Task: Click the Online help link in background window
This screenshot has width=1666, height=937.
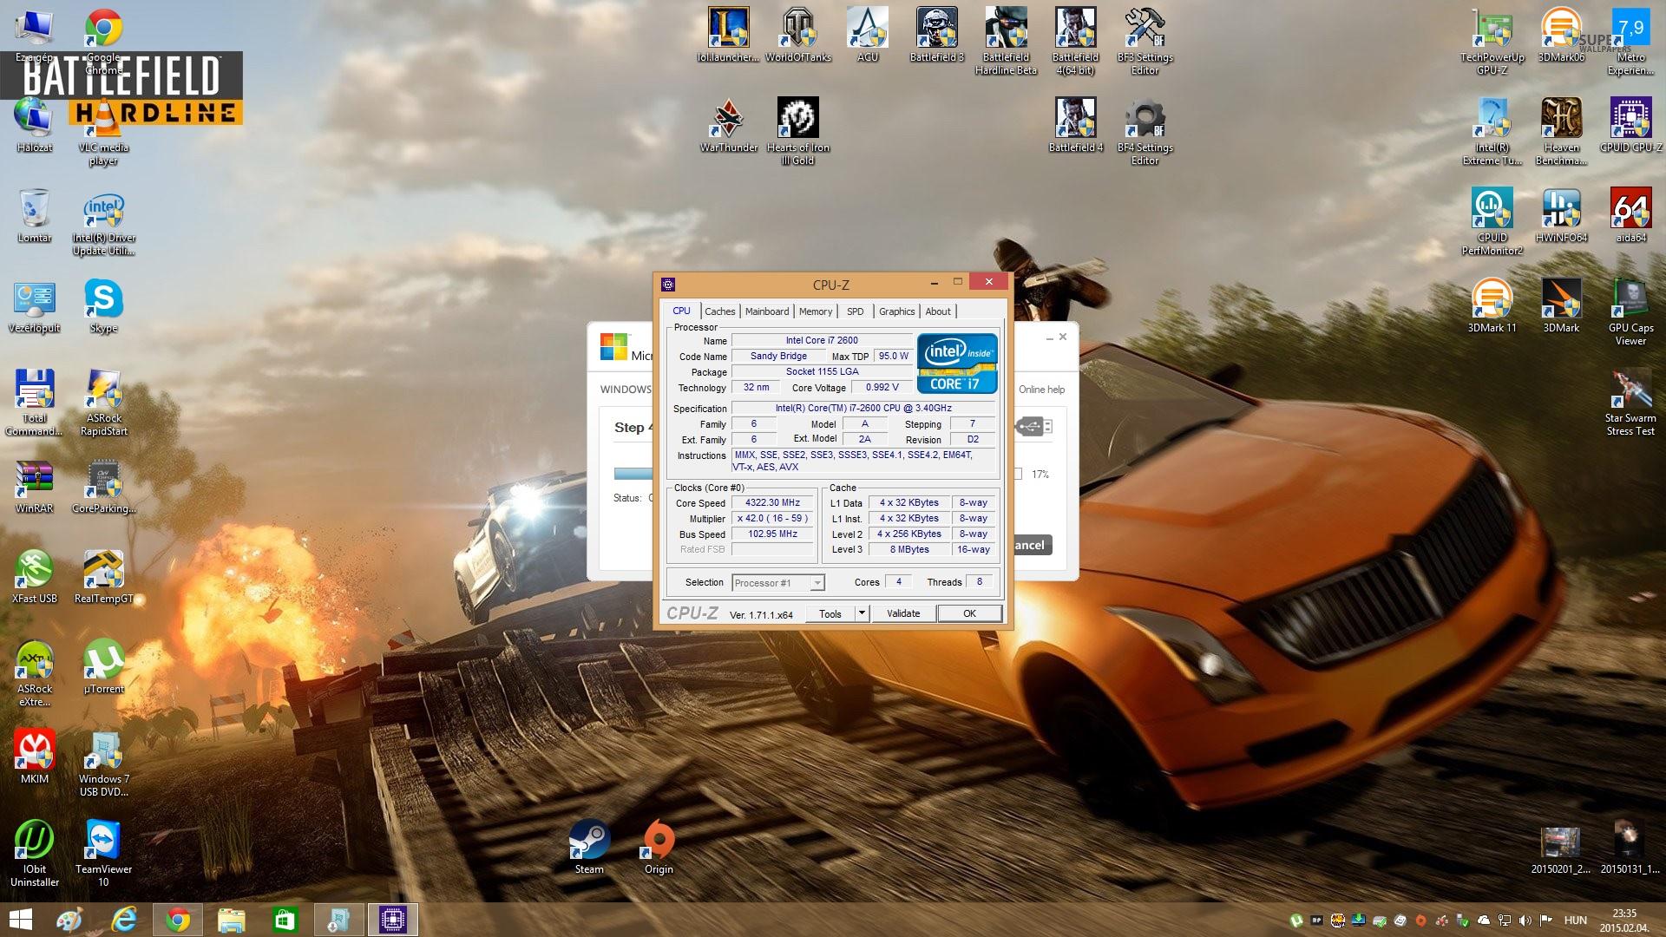Action: coord(1041,390)
